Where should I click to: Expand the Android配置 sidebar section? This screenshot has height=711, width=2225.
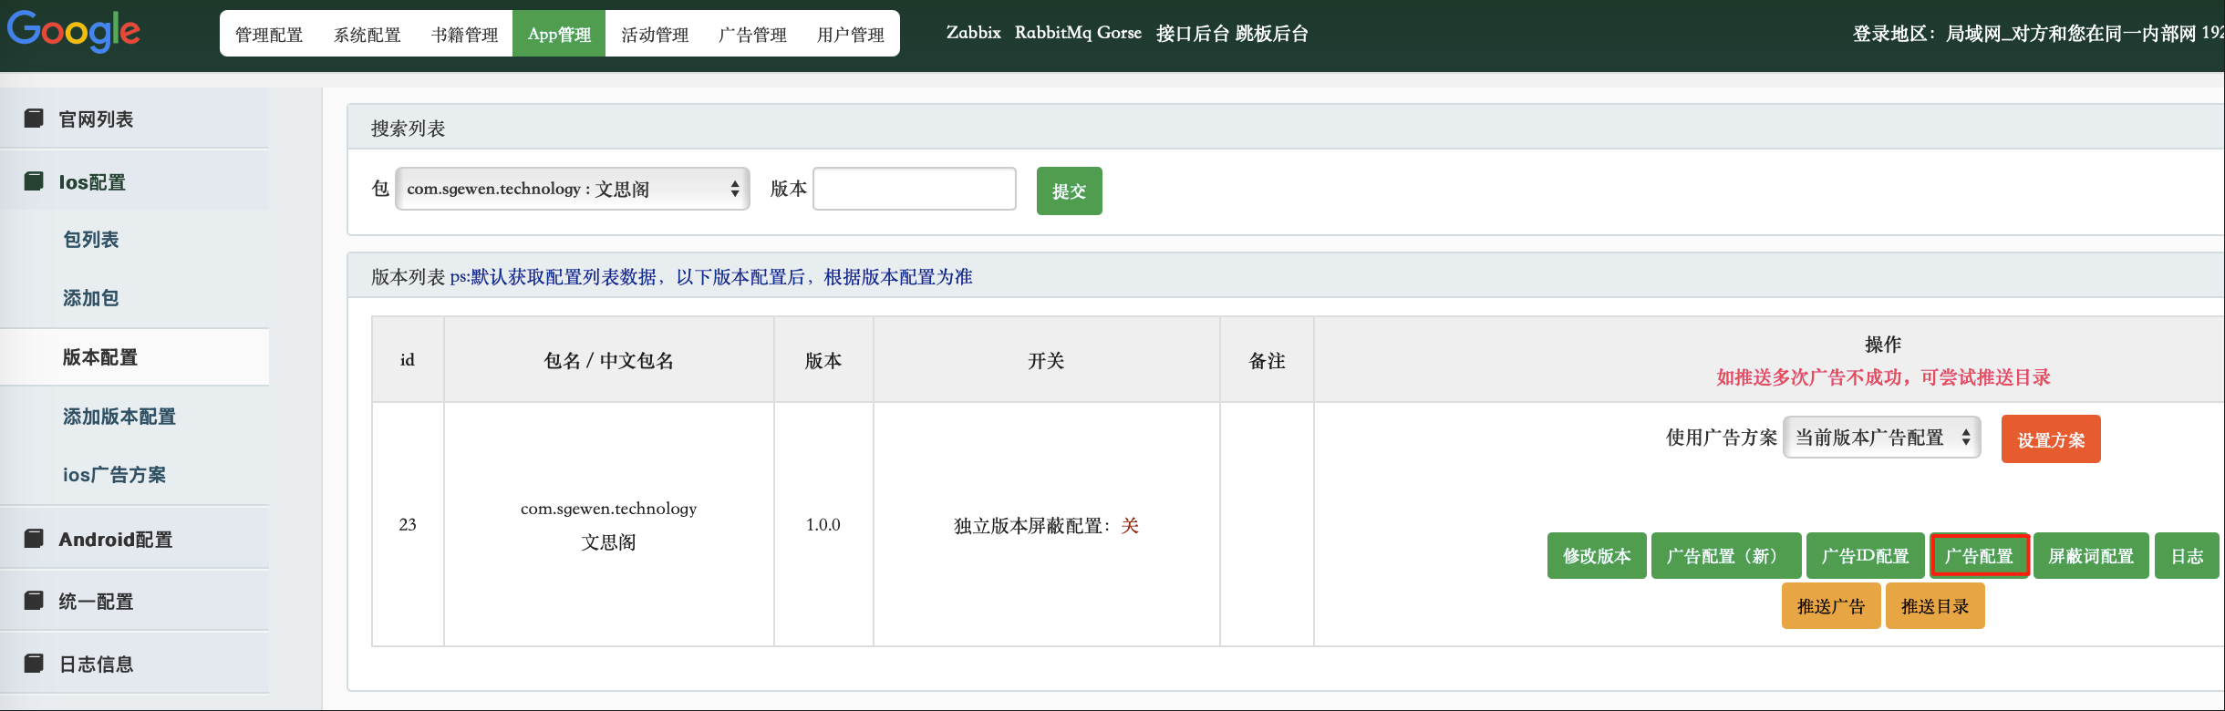pos(116,540)
